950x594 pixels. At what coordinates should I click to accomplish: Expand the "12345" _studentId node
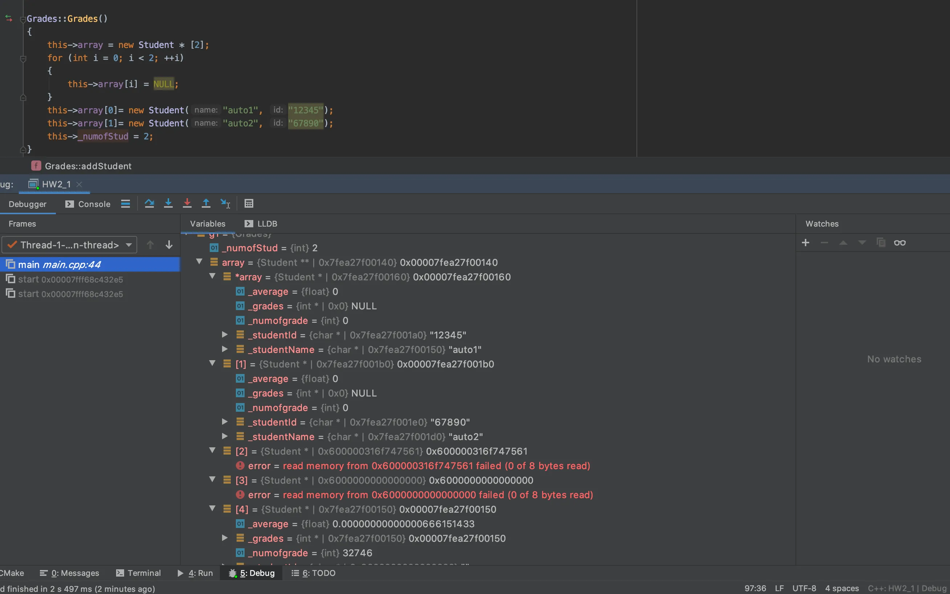[x=225, y=335]
